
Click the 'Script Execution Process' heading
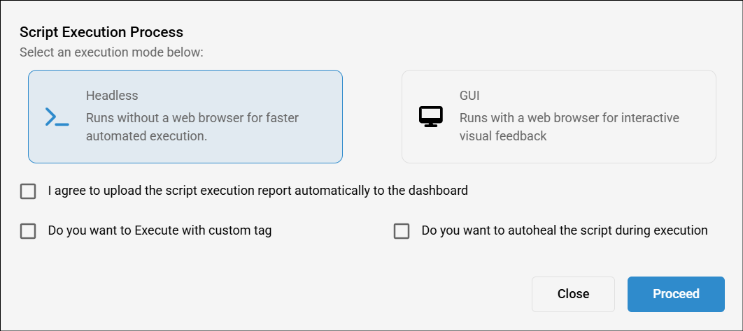[101, 32]
